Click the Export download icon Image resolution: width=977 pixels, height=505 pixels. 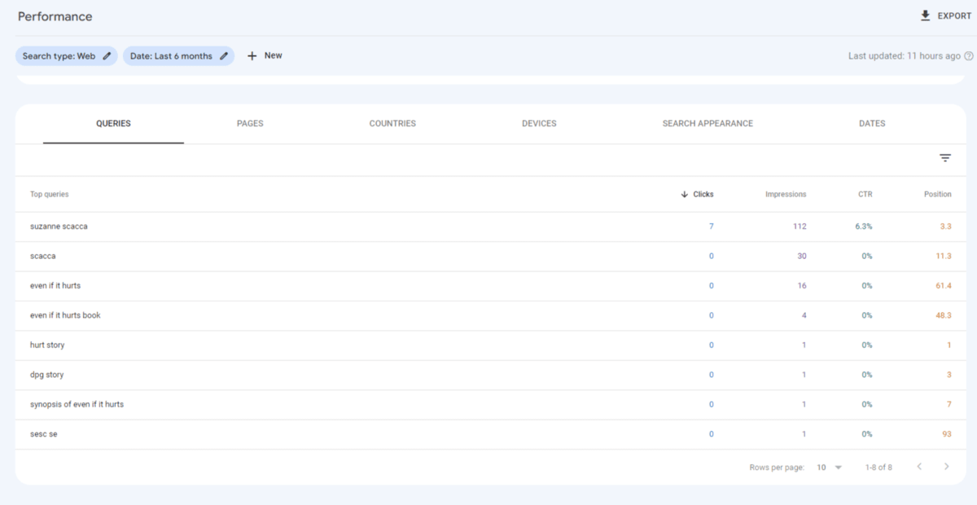click(924, 15)
